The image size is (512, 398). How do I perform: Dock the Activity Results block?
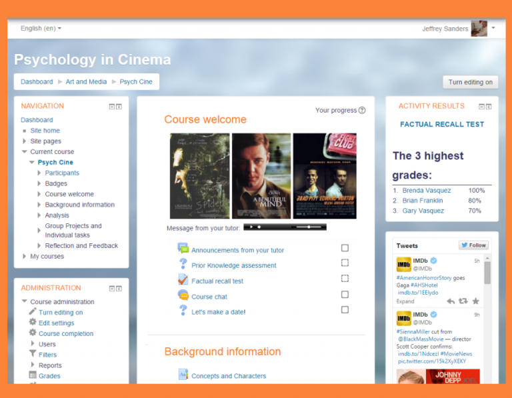coord(489,107)
